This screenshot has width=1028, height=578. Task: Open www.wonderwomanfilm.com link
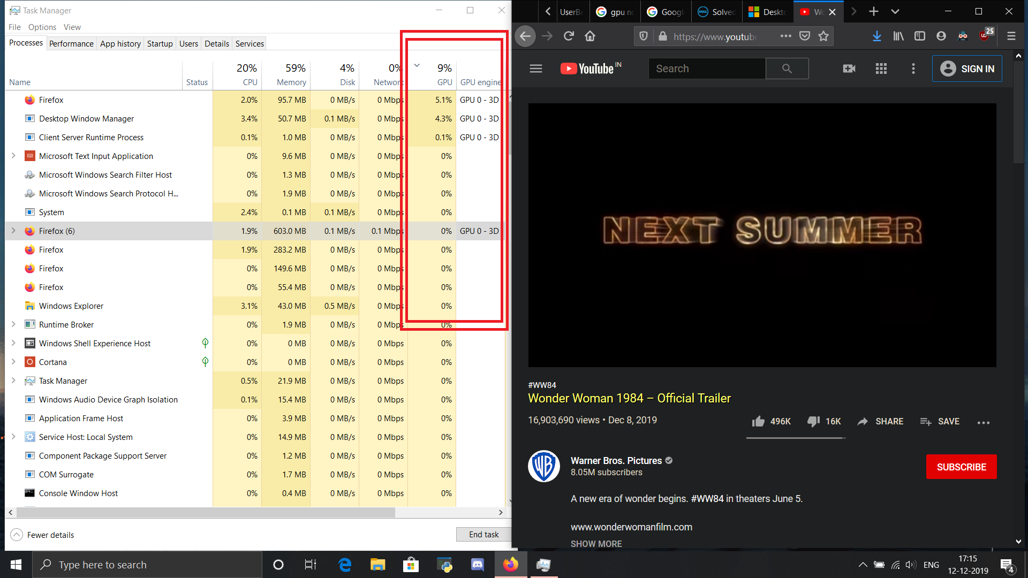coord(631,527)
